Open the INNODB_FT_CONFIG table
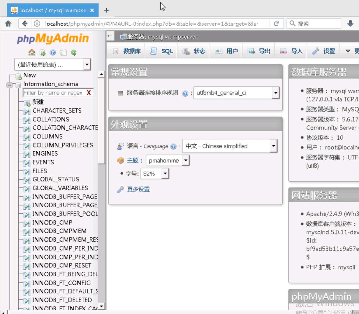 tap(61, 283)
